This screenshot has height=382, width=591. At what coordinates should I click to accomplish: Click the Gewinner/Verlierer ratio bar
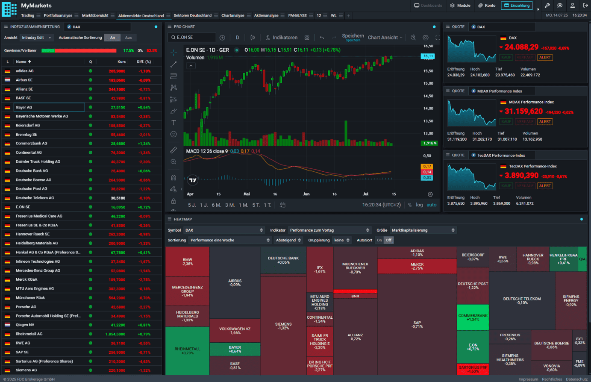(79, 50)
